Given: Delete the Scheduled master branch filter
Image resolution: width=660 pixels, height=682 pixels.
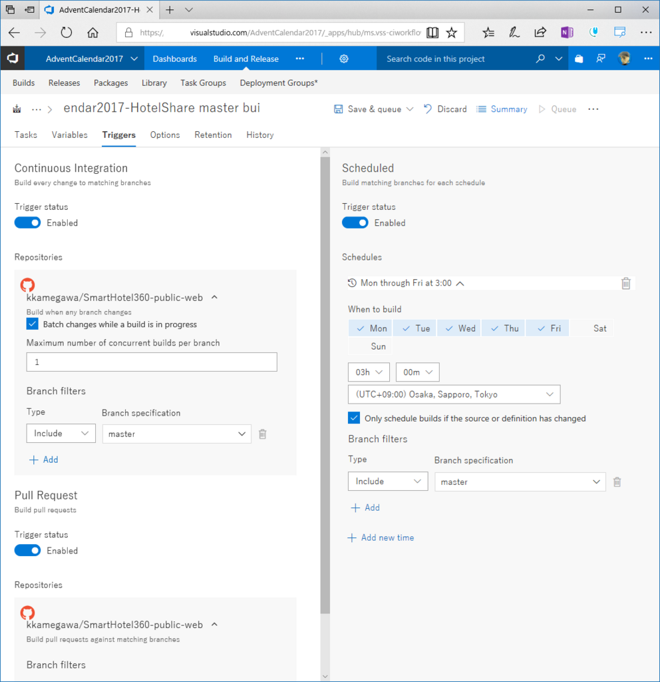Looking at the screenshot, I should pyautogui.click(x=617, y=482).
